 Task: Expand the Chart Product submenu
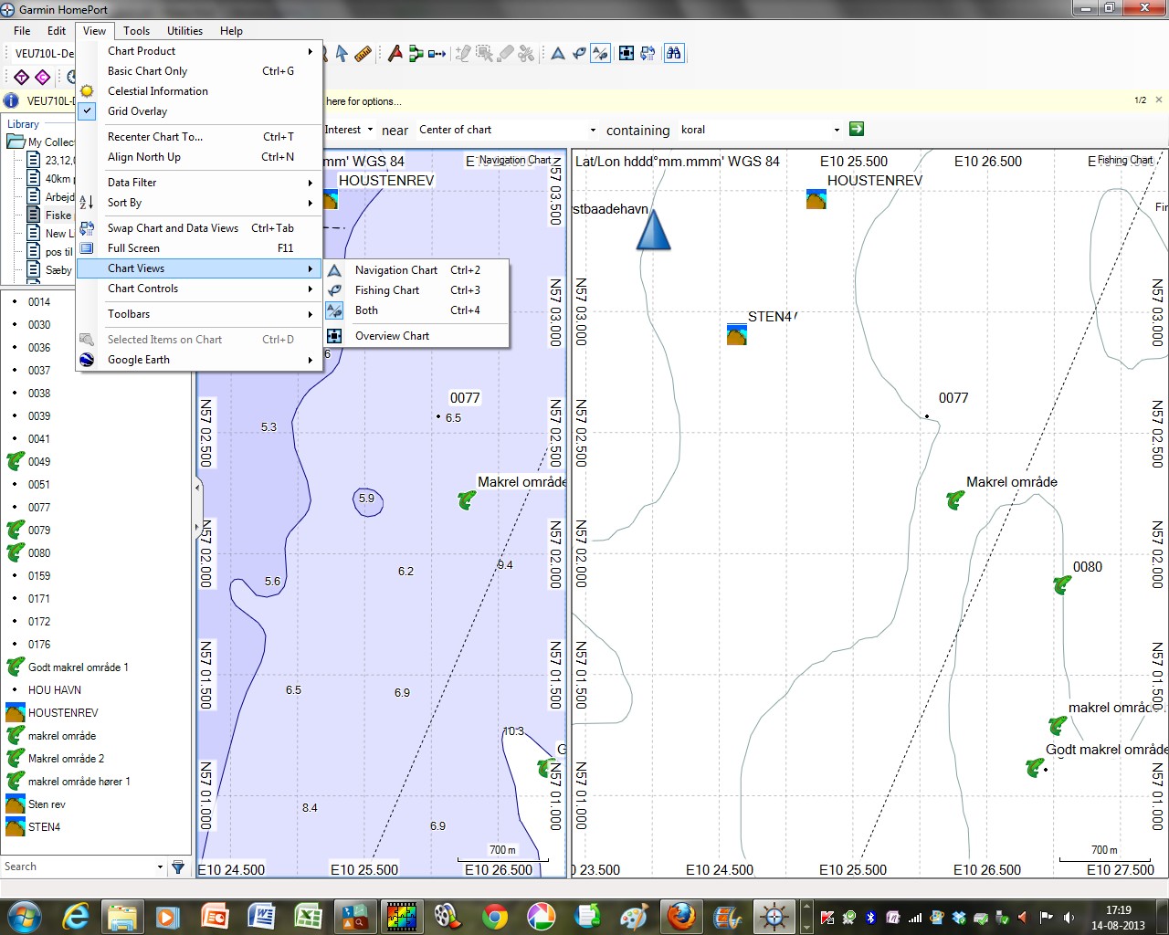point(200,51)
